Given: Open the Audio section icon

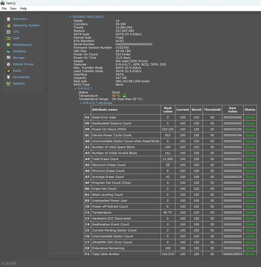Looking at the screenshot, I should [x=9, y=70].
